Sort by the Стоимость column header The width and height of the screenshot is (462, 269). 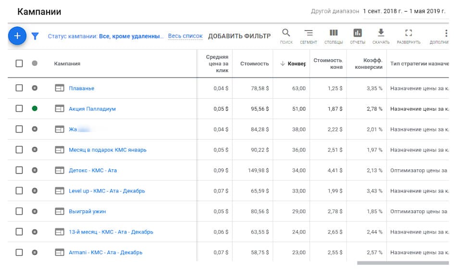pyautogui.click(x=255, y=64)
